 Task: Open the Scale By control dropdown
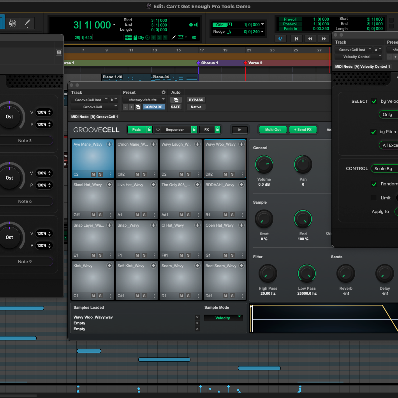coord(384,169)
